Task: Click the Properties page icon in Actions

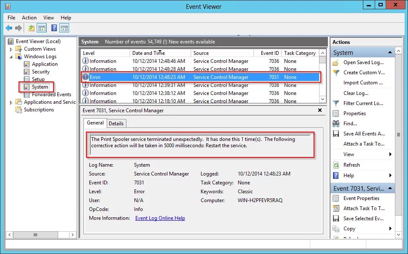Action: 336,113
